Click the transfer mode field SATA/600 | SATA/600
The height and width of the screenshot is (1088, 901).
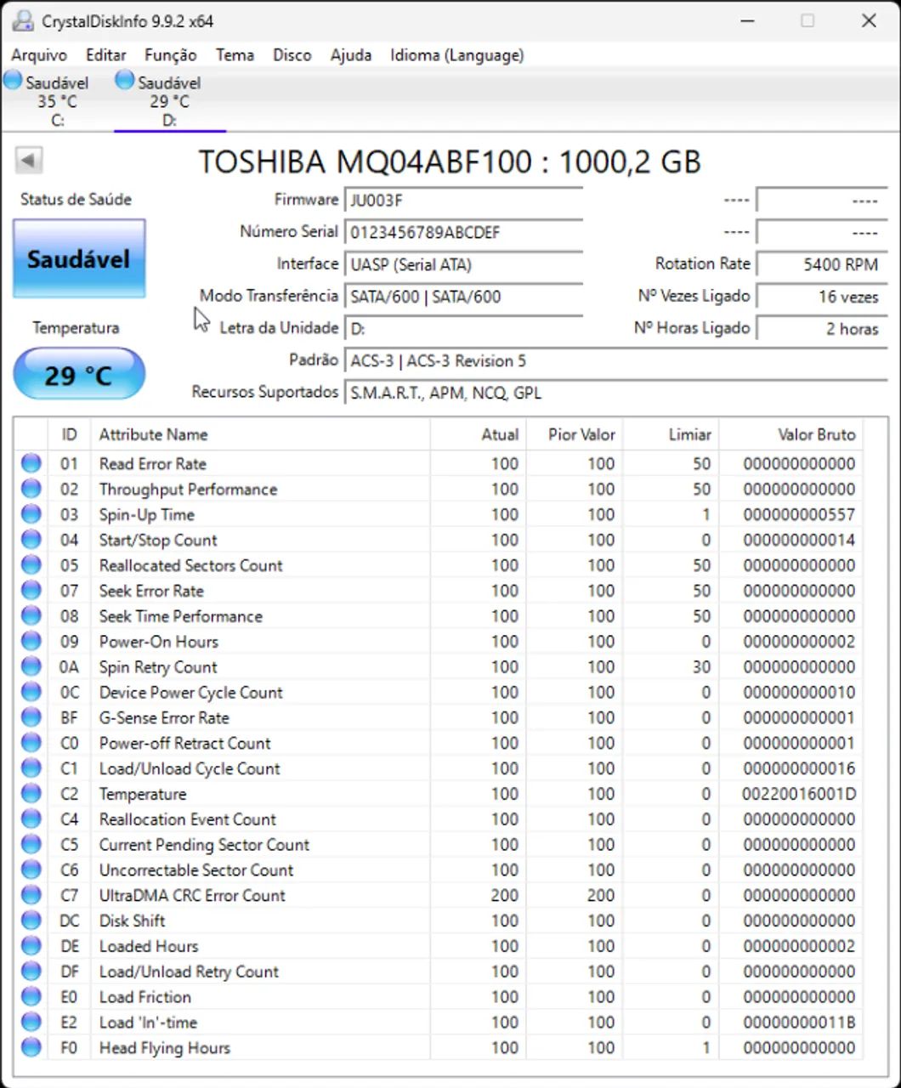[463, 297]
